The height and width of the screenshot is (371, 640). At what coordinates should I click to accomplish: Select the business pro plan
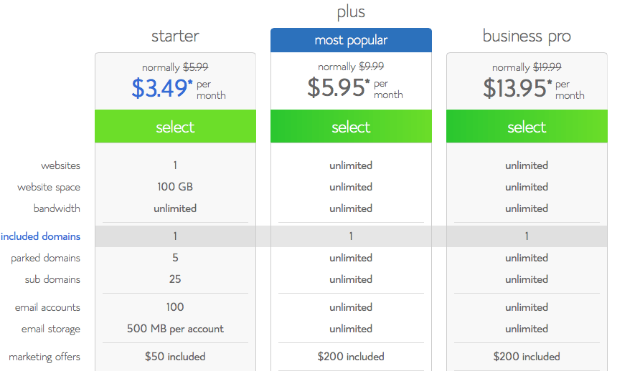pos(527,126)
